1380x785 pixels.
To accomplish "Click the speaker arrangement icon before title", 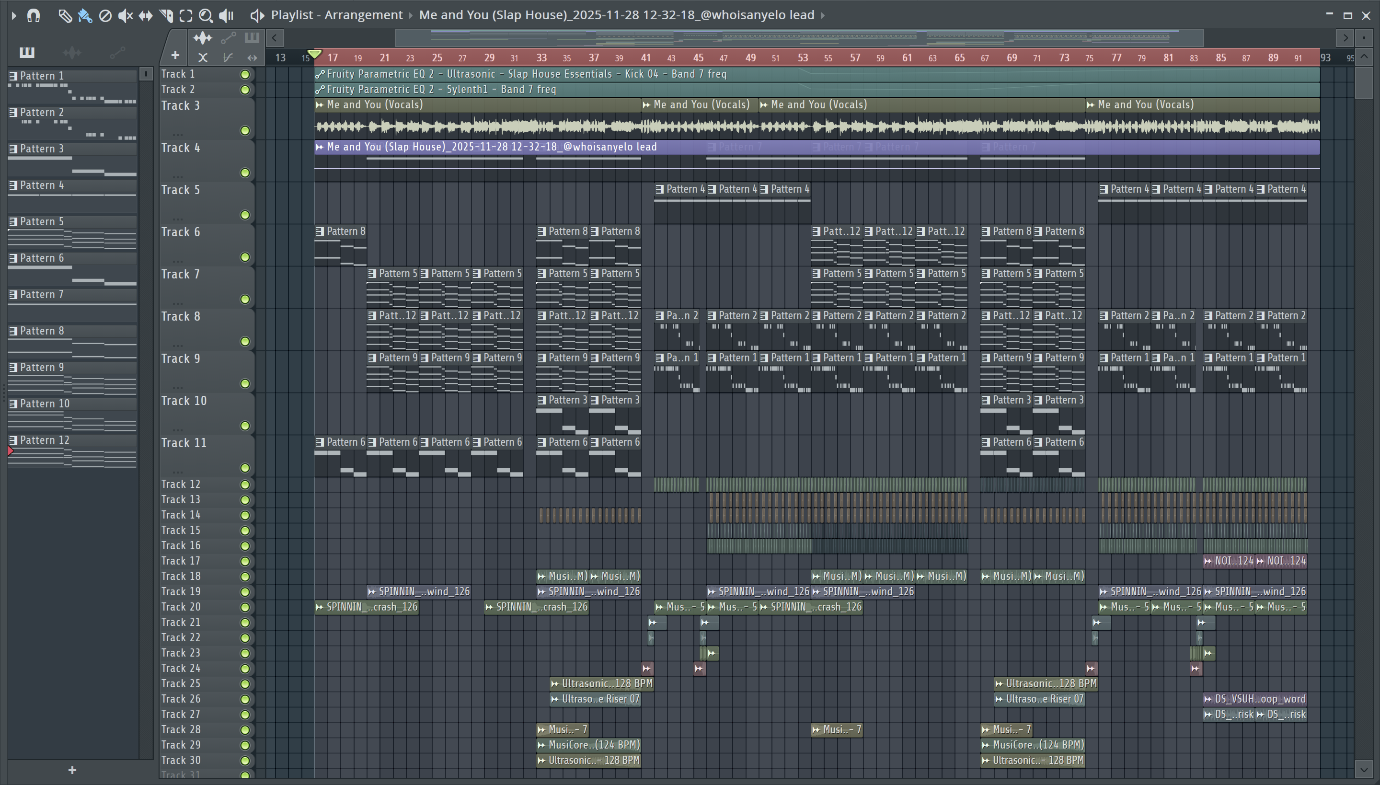I will [257, 16].
